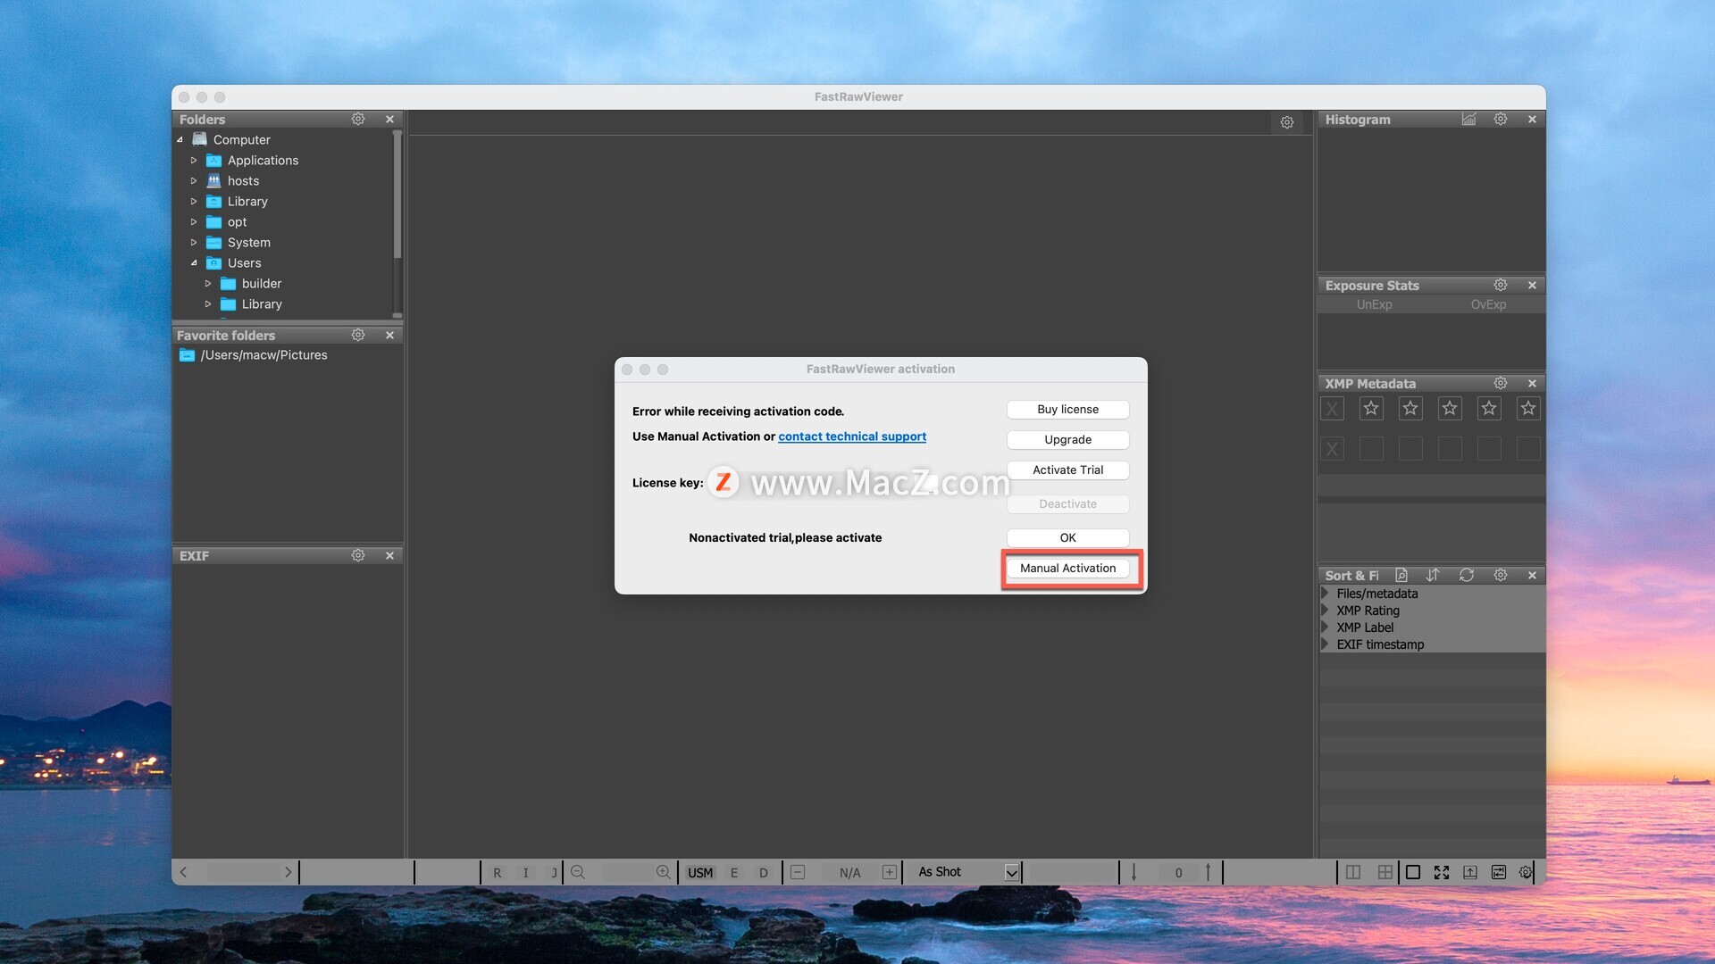
Task: Open the As Shot white balance dropdown
Action: 1012,872
